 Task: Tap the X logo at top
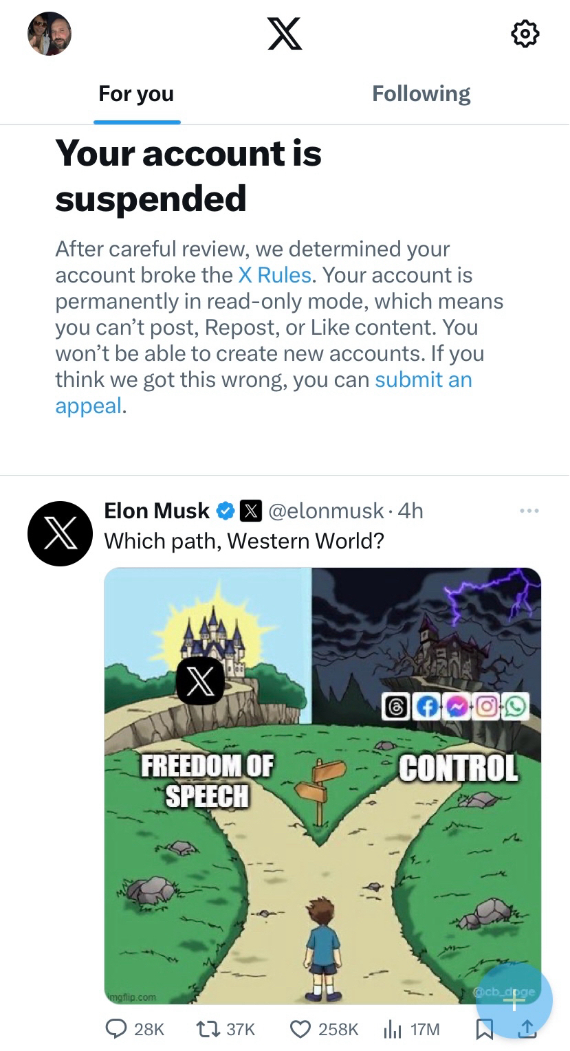[x=284, y=34]
